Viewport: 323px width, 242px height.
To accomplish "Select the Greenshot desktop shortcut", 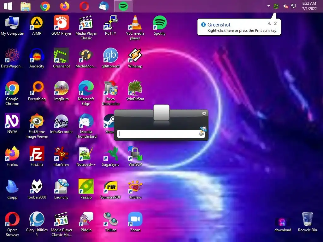I will pyautogui.click(x=62, y=58).
